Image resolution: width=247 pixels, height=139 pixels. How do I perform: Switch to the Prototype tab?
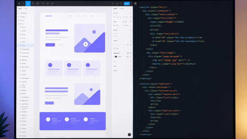(x=122, y=8)
